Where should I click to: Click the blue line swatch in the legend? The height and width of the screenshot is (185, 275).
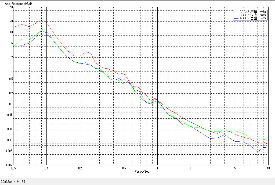tap(236, 18)
